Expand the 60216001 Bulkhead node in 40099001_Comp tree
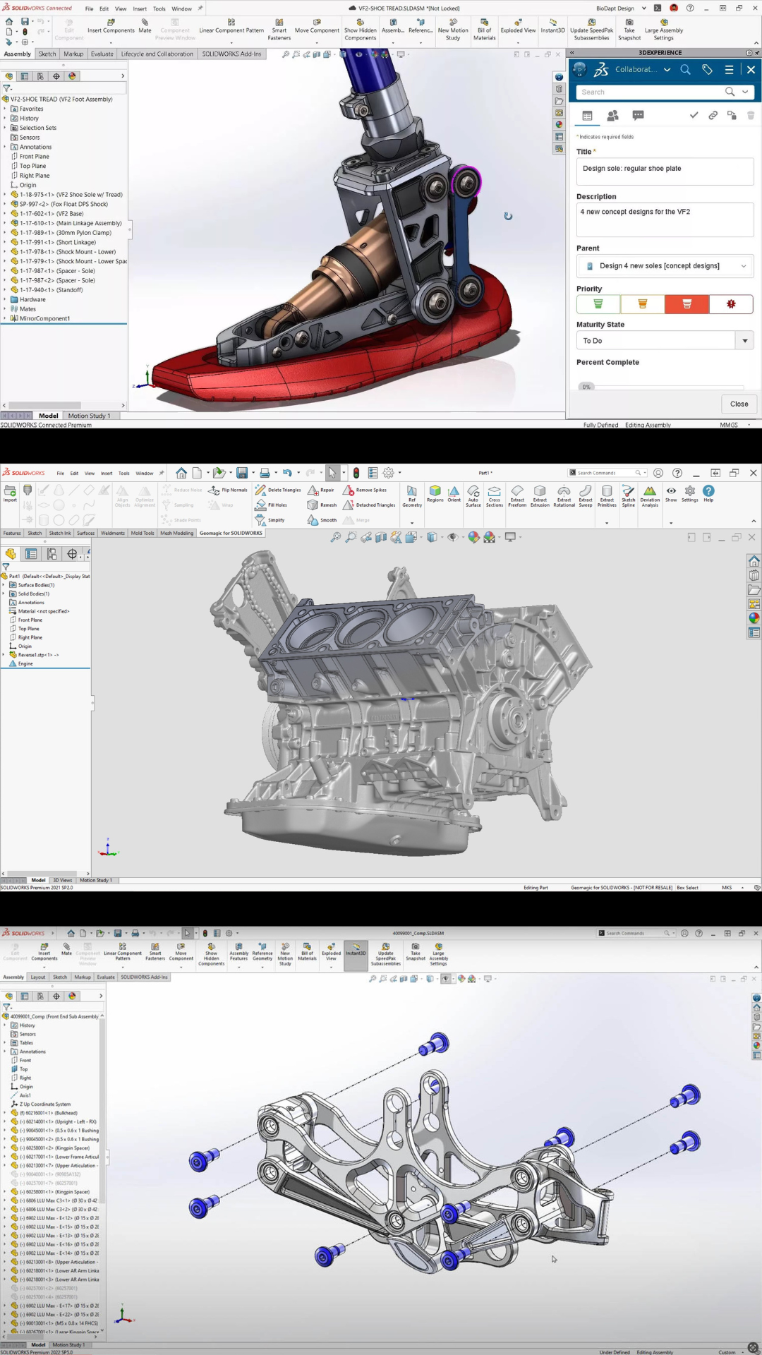The height and width of the screenshot is (1355, 762). pyautogui.click(x=5, y=1113)
